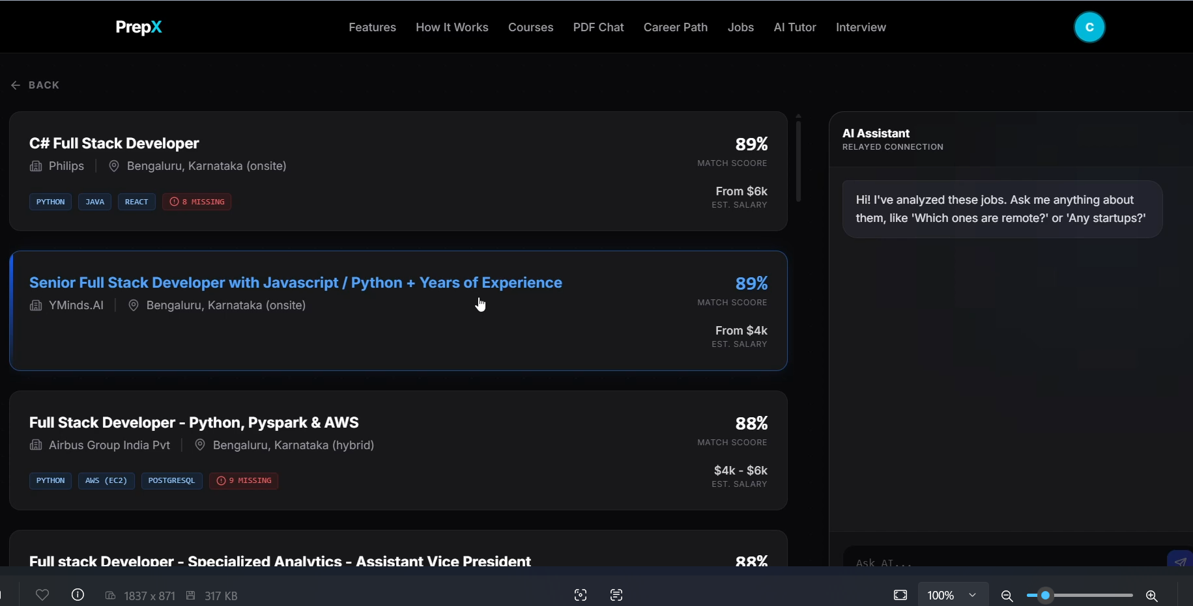Open file info with the info icon

[78, 595]
